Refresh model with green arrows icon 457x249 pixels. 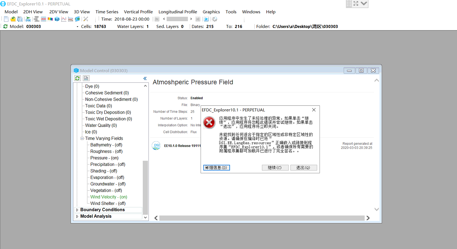pos(5,27)
